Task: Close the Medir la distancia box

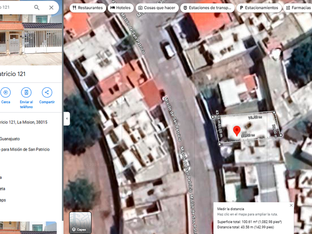Action: click(291, 205)
